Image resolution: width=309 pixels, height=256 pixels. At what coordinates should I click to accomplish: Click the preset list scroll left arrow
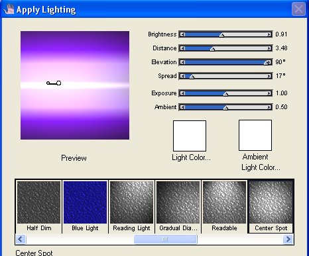(21, 239)
